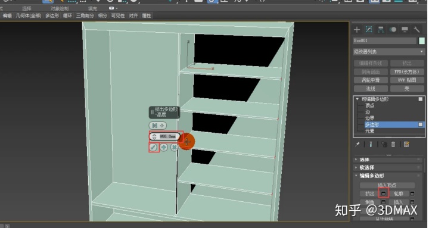This screenshot has height=228, width=429.
Task: Open the 属性 ribbon panel
Action: coord(147,15)
